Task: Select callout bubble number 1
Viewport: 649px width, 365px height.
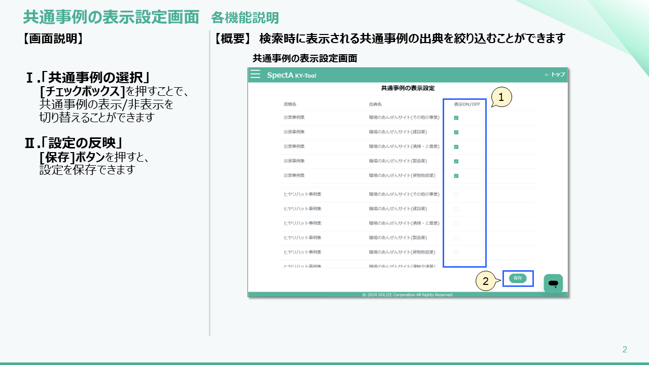Action: [501, 98]
